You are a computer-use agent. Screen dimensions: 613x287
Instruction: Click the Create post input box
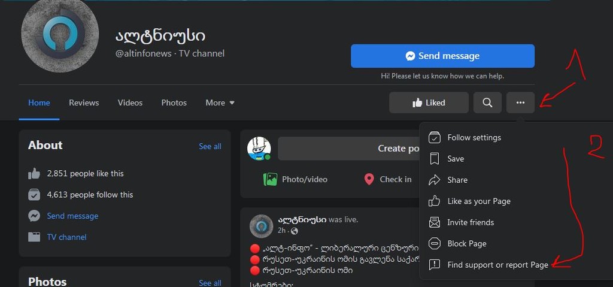[349, 149]
